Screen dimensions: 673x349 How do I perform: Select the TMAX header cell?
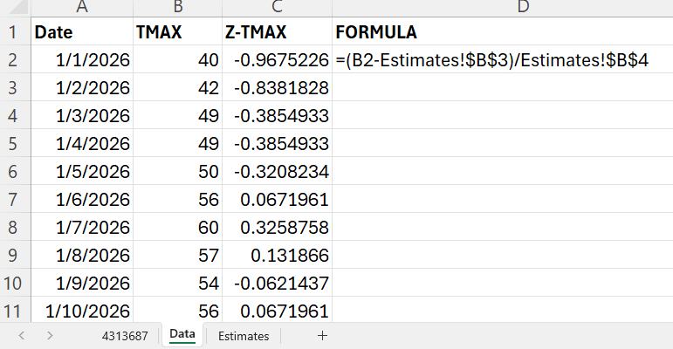[x=178, y=32]
